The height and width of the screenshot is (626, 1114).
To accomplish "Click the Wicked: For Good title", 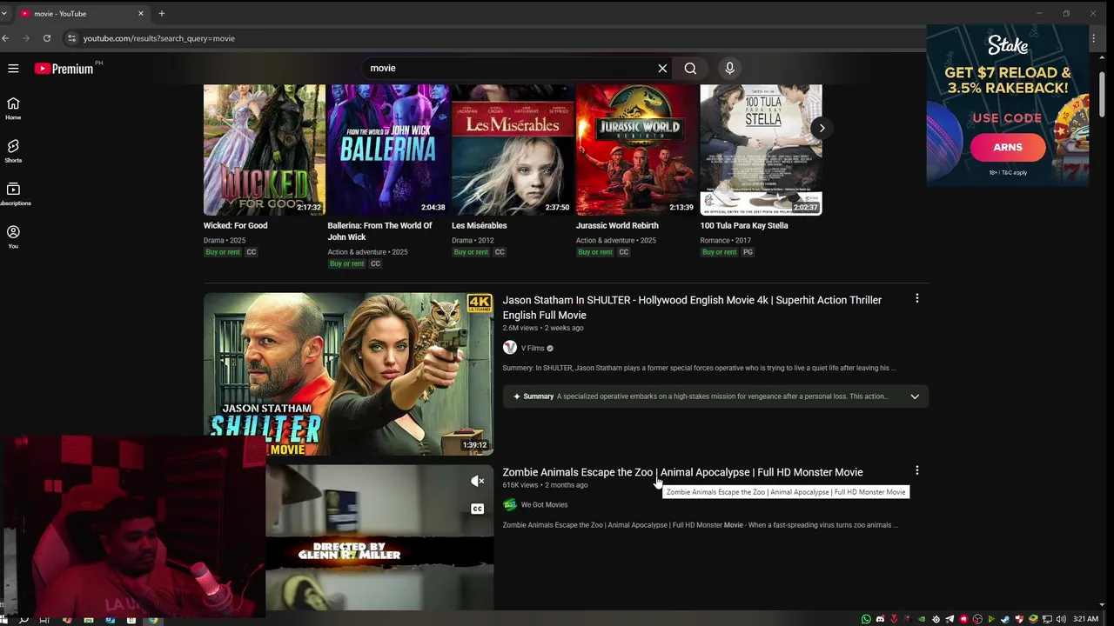I will click(235, 225).
